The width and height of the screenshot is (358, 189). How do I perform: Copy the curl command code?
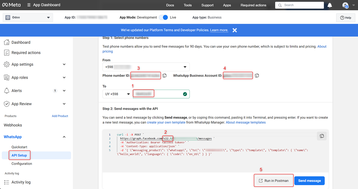322,136
